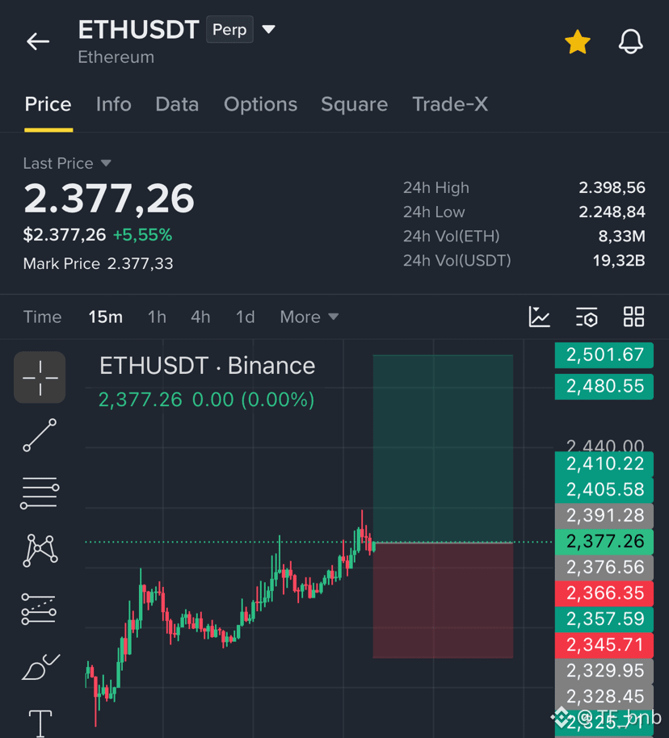Viewport: 669px width, 738px height.
Task: Select the 1h interval
Action: [x=157, y=317]
